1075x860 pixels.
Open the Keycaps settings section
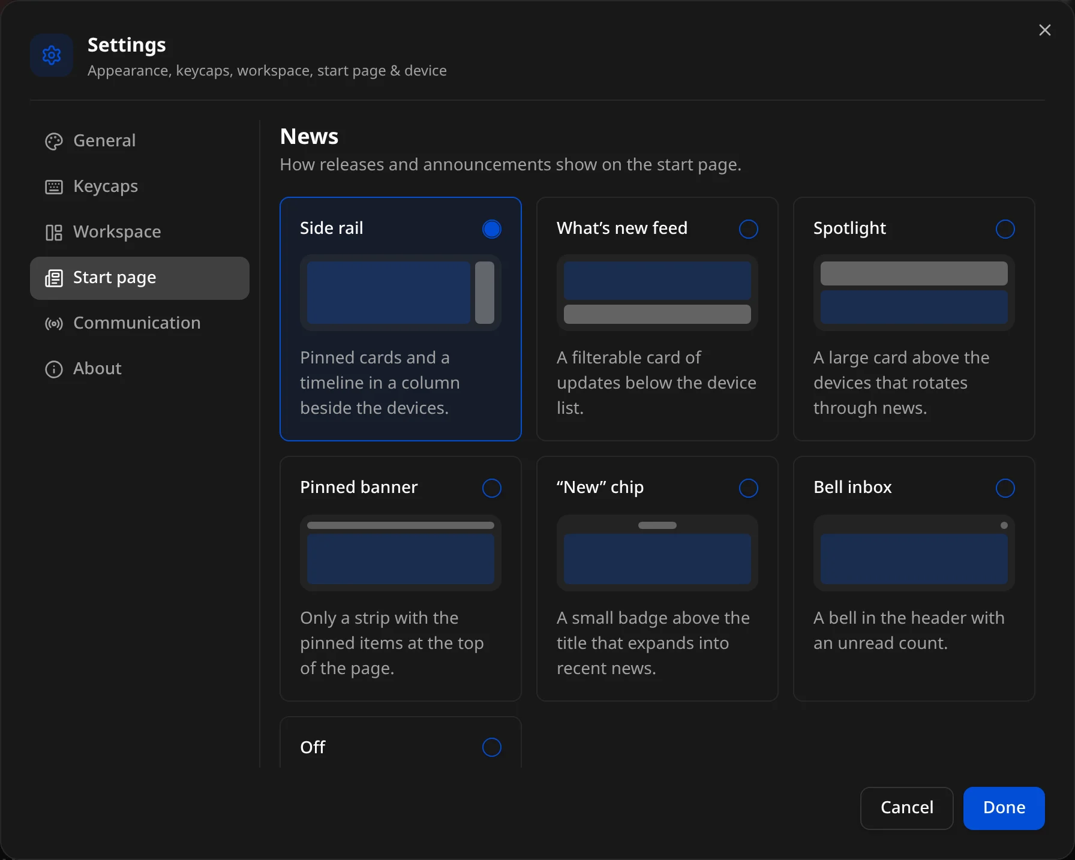pos(140,187)
